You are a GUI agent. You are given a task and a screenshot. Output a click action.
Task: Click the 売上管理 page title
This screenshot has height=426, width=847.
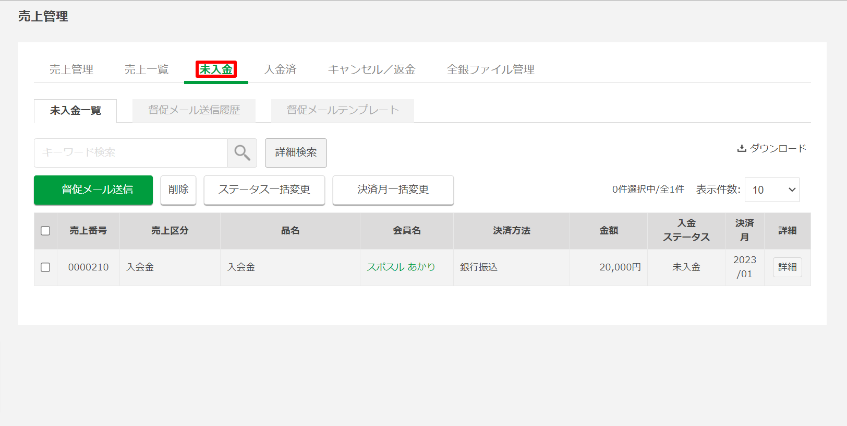pos(43,16)
